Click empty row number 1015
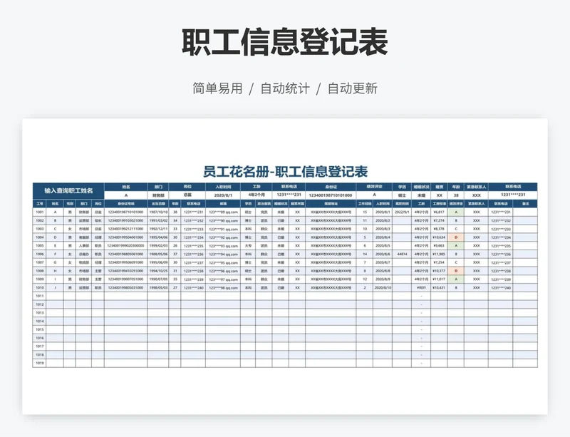This screenshot has height=437, width=570. point(40,329)
